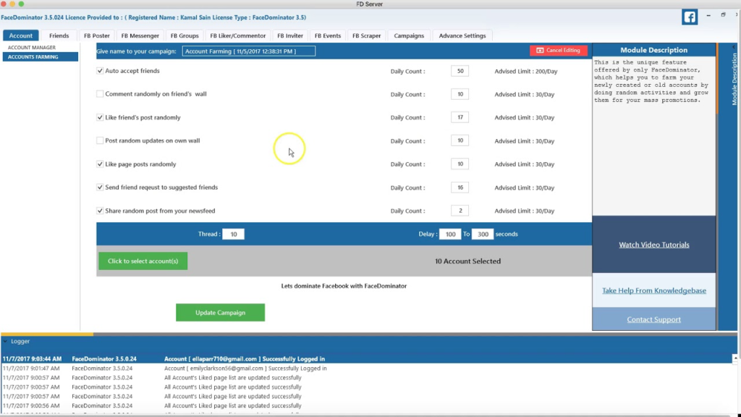Image resolution: width=741 pixels, height=417 pixels.
Task: Uncheck Share random post from your newsfeed
Action: click(100, 211)
